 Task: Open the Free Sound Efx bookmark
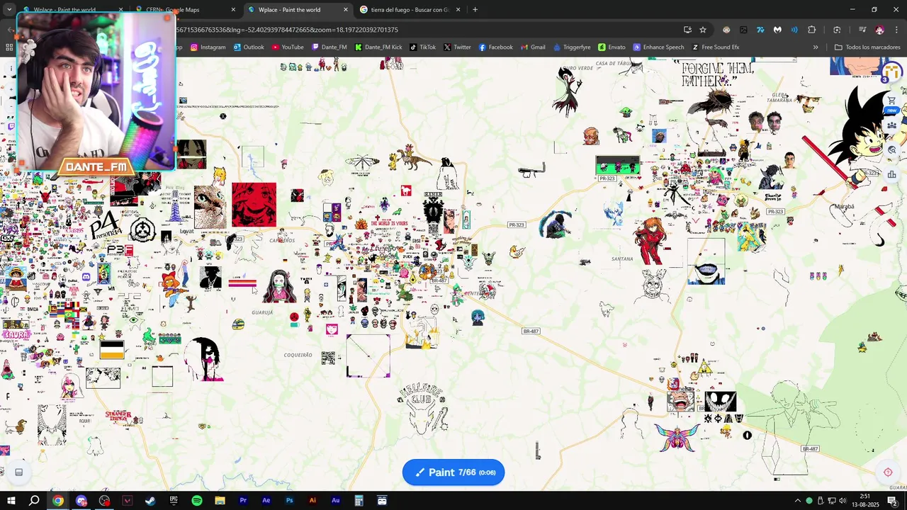716,47
